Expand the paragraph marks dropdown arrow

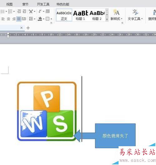[44, 11]
